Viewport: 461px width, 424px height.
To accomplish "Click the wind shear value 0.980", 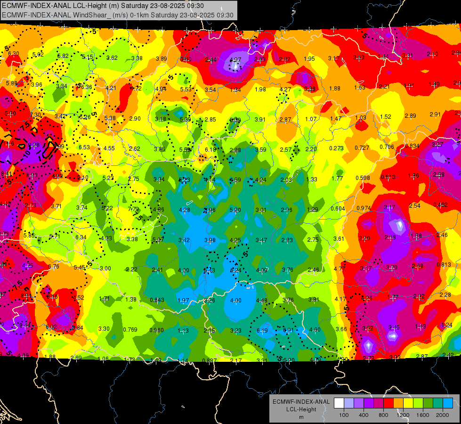I will tap(156, 330).
